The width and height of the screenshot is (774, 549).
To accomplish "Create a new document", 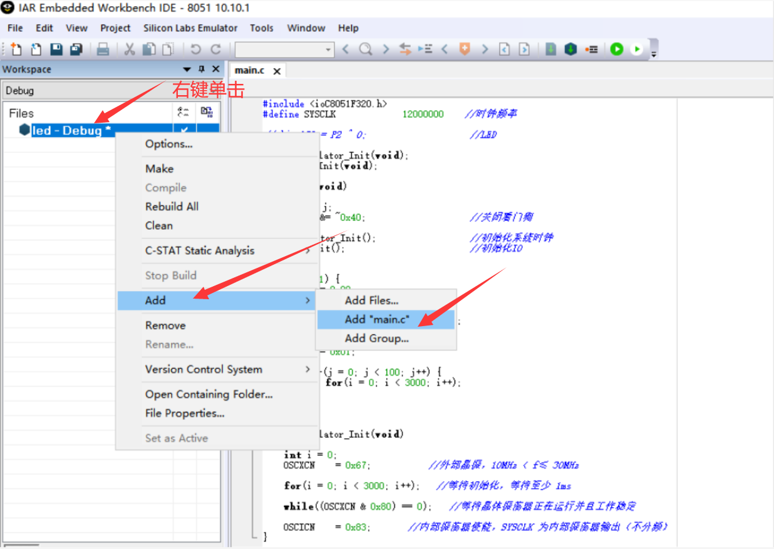I will click(x=16, y=49).
